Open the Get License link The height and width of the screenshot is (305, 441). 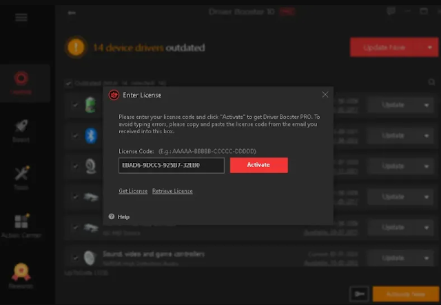click(x=133, y=191)
